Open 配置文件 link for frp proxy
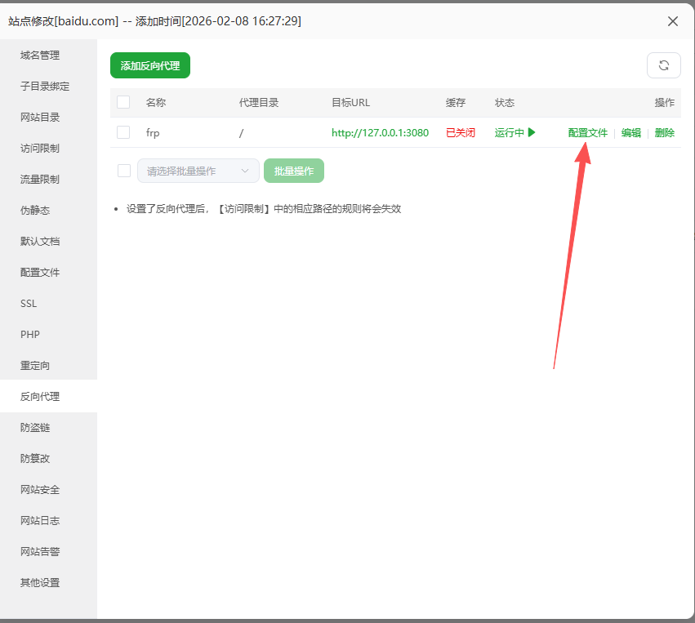The height and width of the screenshot is (623, 695). (x=588, y=132)
